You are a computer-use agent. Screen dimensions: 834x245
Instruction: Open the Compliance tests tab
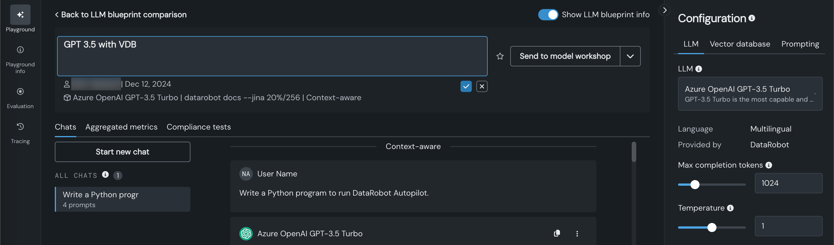pyautogui.click(x=198, y=127)
